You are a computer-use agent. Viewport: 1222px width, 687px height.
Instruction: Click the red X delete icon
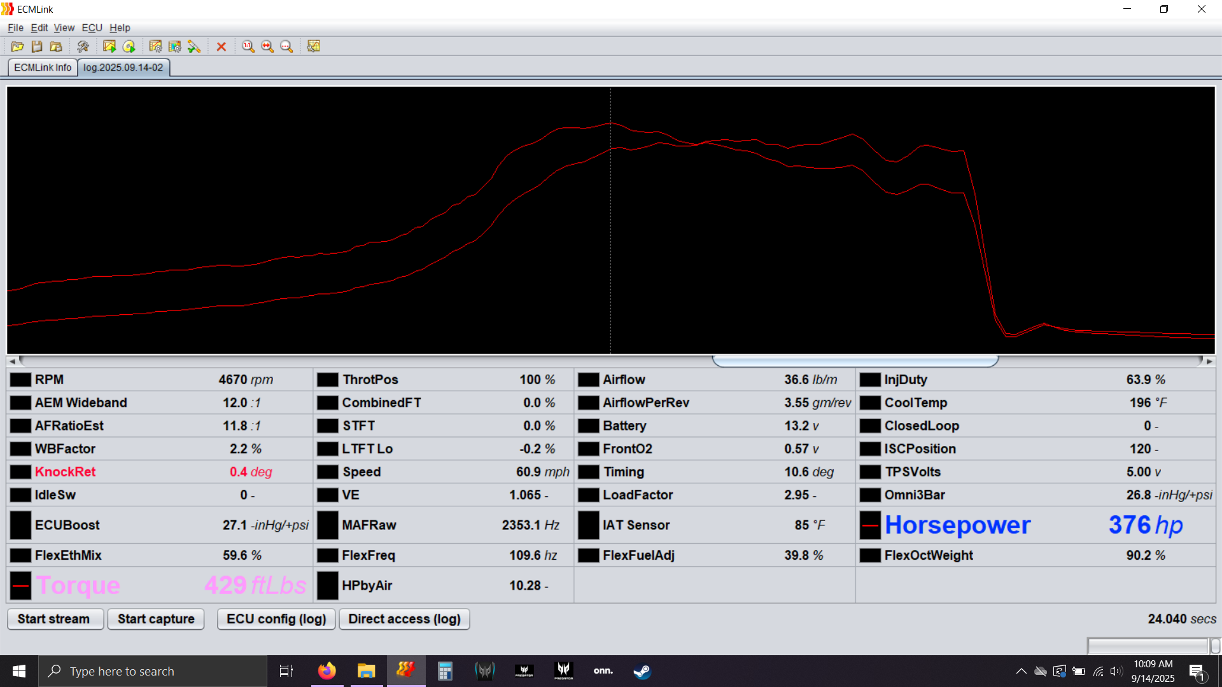tap(221, 46)
